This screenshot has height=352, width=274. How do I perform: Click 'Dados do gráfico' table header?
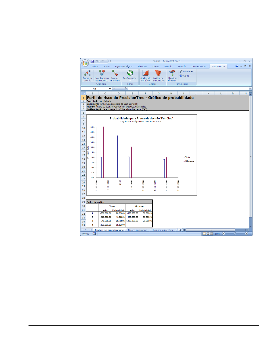pos(119,202)
